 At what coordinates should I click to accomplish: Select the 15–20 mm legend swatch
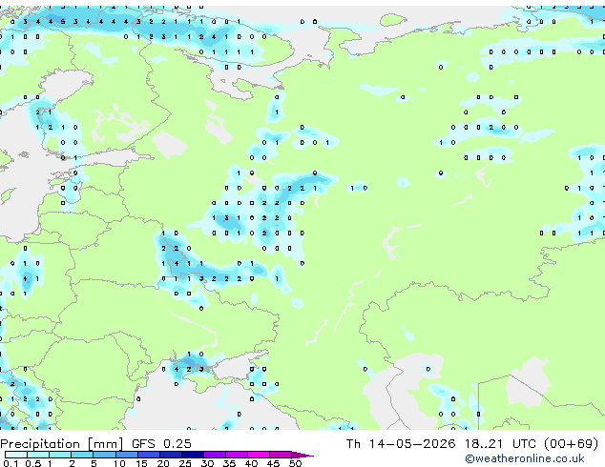coord(148,455)
